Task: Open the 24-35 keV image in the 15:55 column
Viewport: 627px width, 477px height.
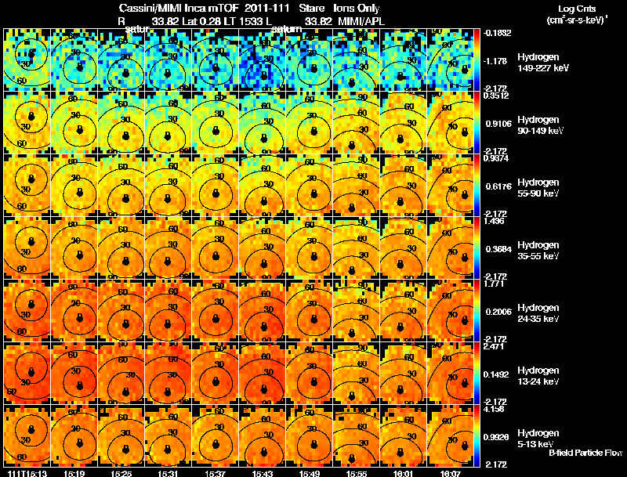Action: (x=357, y=310)
